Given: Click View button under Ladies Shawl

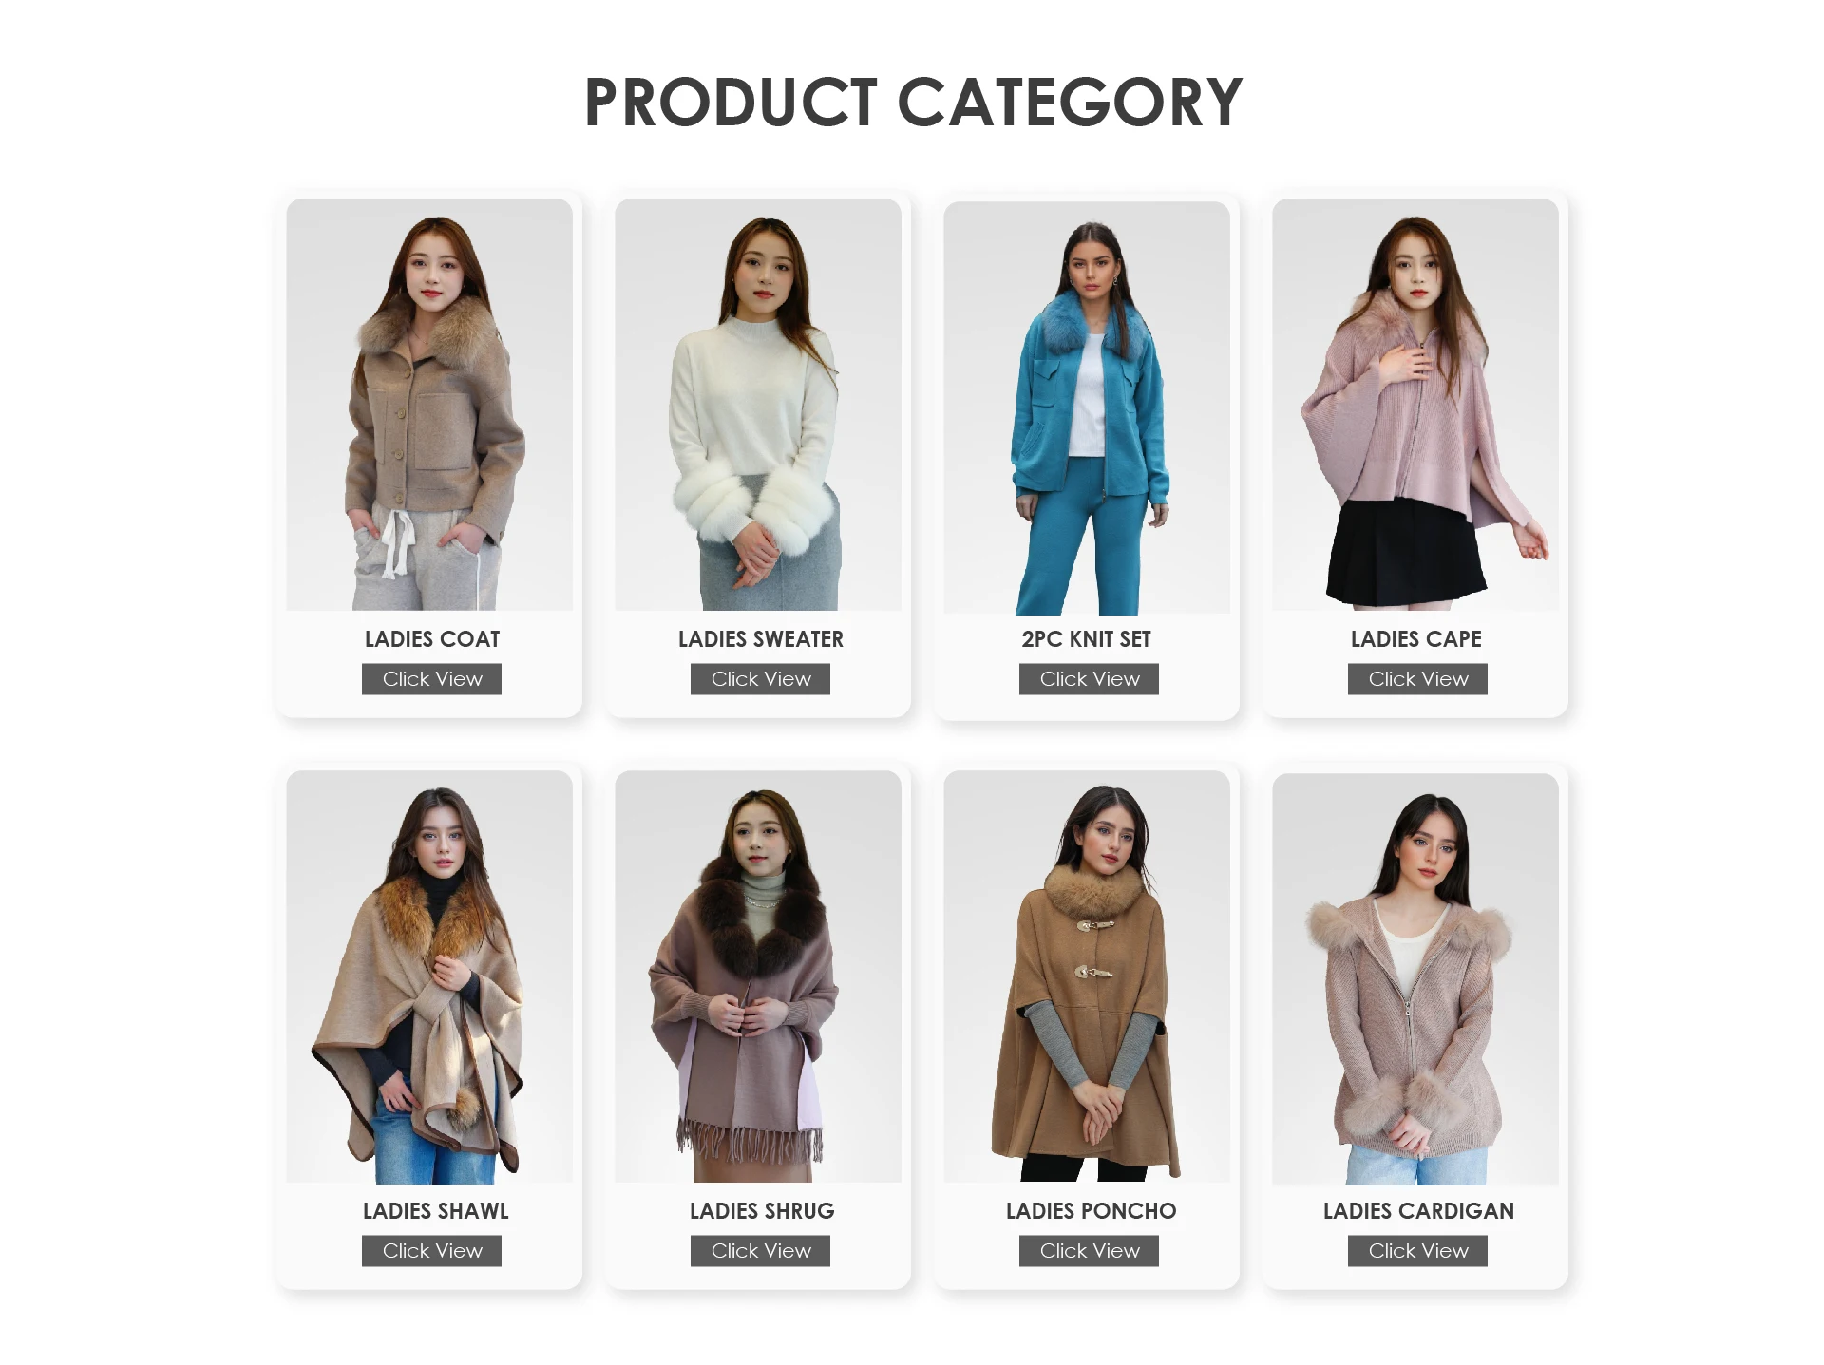Looking at the screenshot, I should coord(431,1251).
